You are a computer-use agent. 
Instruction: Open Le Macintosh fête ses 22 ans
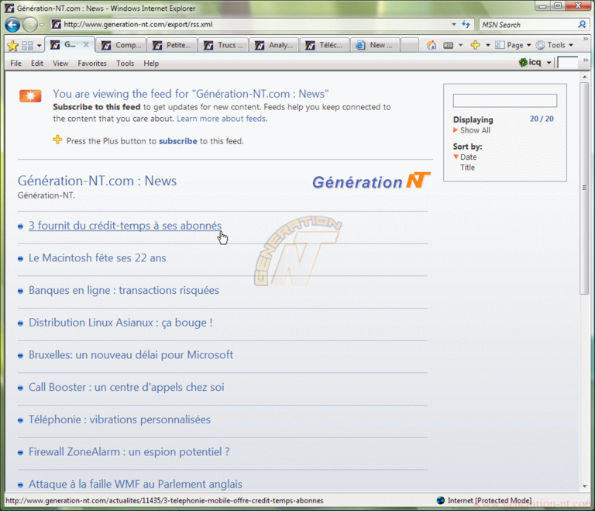pyautogui.click(x=97, y=258)
